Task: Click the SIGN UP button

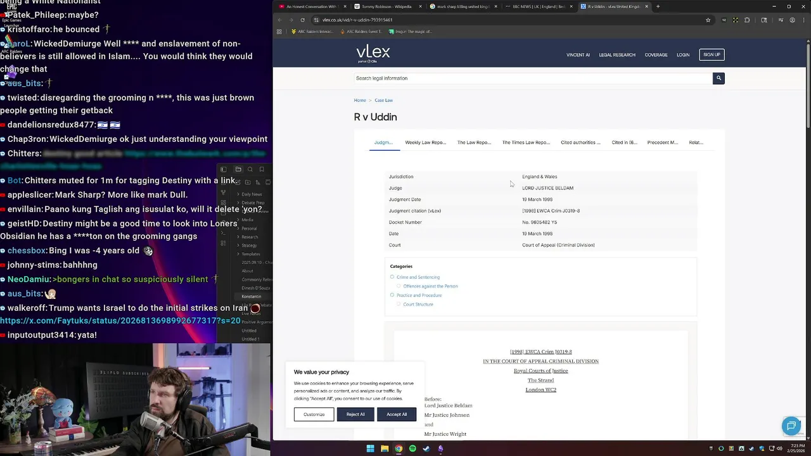Action: tap(712, 54)
